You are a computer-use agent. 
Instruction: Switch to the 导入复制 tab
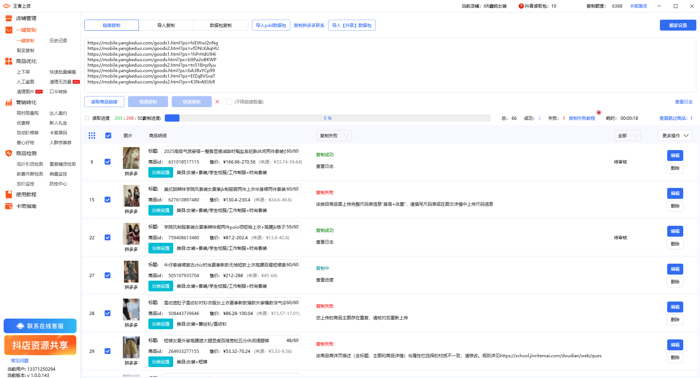point(166,25)
